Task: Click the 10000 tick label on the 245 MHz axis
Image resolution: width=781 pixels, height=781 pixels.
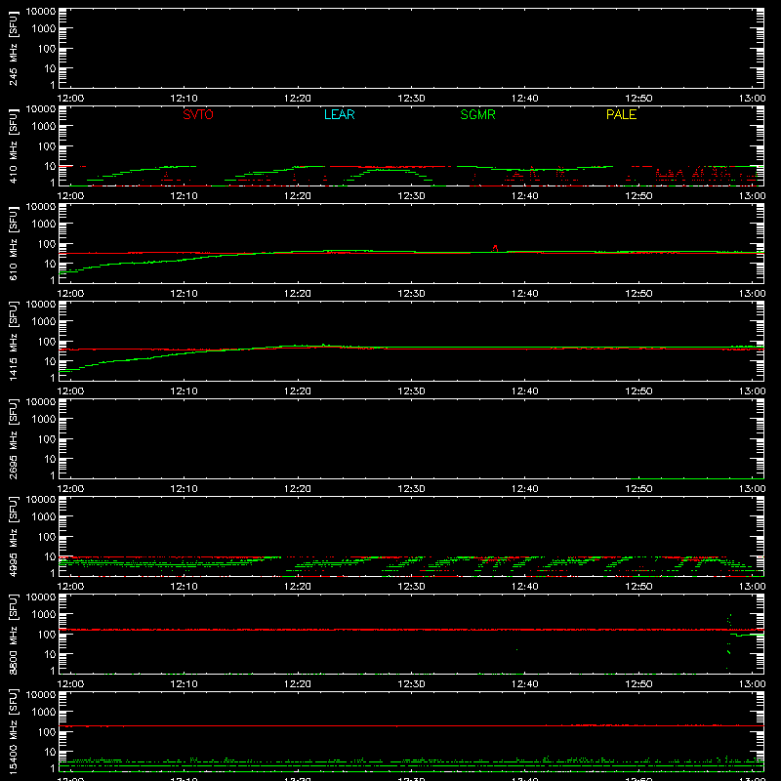Action: (41, 12)
